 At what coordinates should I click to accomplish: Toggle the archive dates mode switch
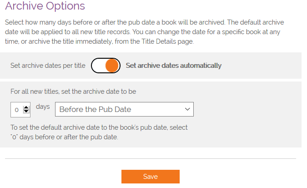(106, 66)
